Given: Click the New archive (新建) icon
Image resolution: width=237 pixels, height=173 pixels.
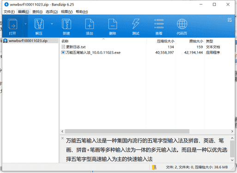Looking at the screenshot, I should coord(67,24).
